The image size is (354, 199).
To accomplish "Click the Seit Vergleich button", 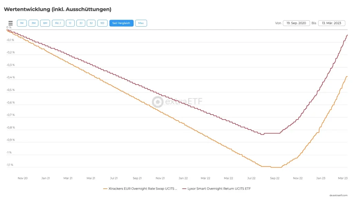I will (x=121, y=23).
